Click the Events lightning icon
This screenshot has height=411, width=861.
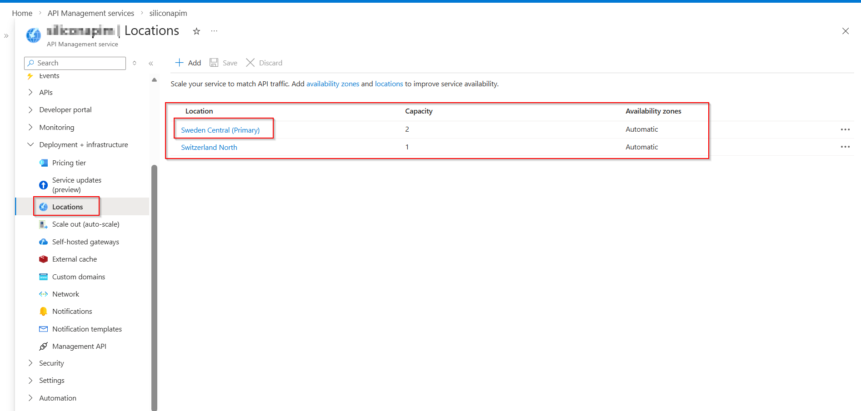[x=30, y=76]
